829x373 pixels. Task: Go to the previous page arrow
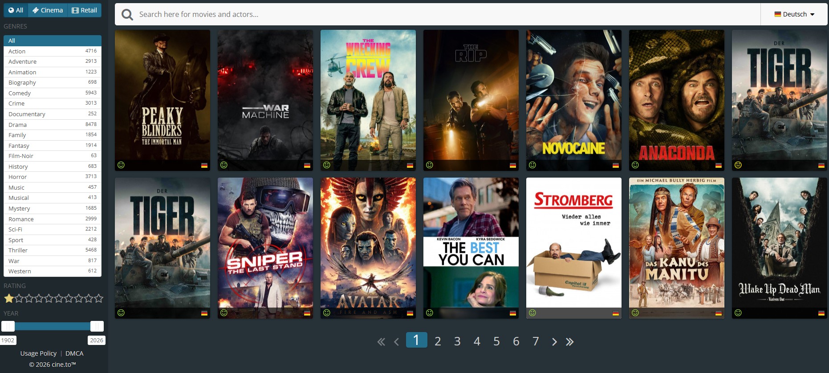(x=397, y=342)
